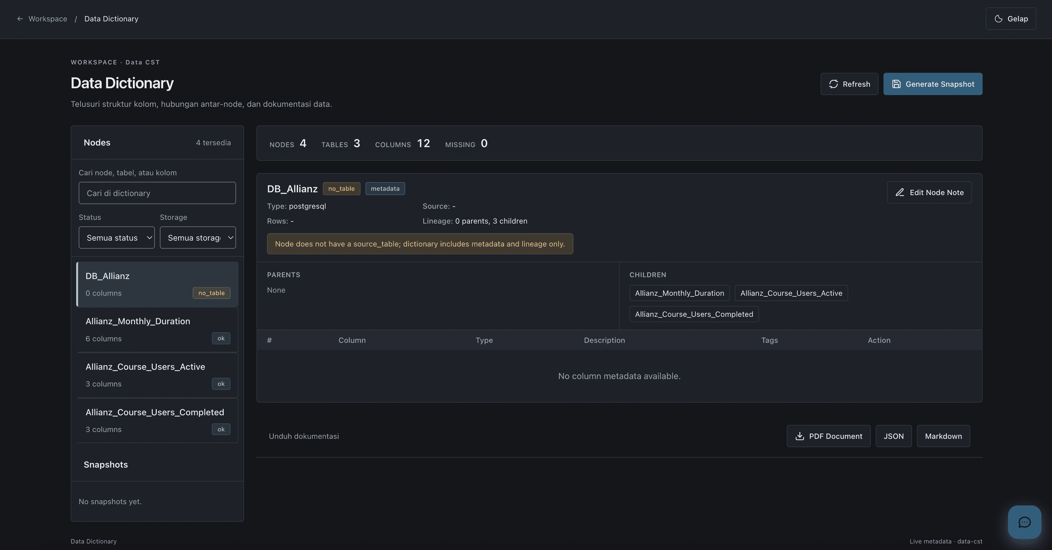Download the PDF Document
Viewport: 1052px width, 550px height.
829,436
